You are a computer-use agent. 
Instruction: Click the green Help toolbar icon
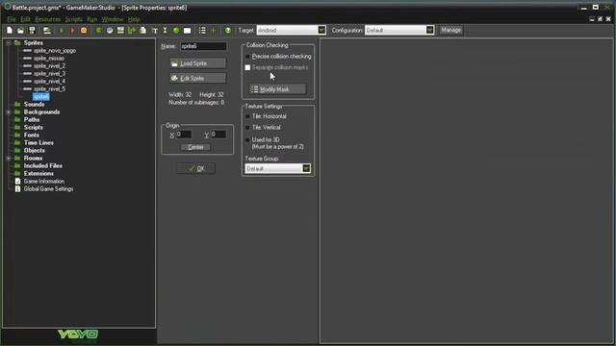(228, 30)
